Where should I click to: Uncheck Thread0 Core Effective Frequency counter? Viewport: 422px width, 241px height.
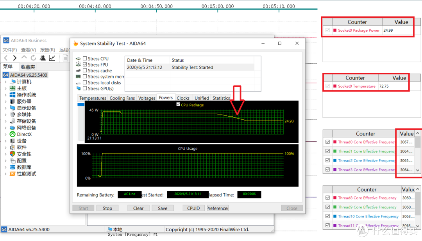click(327, 142)
